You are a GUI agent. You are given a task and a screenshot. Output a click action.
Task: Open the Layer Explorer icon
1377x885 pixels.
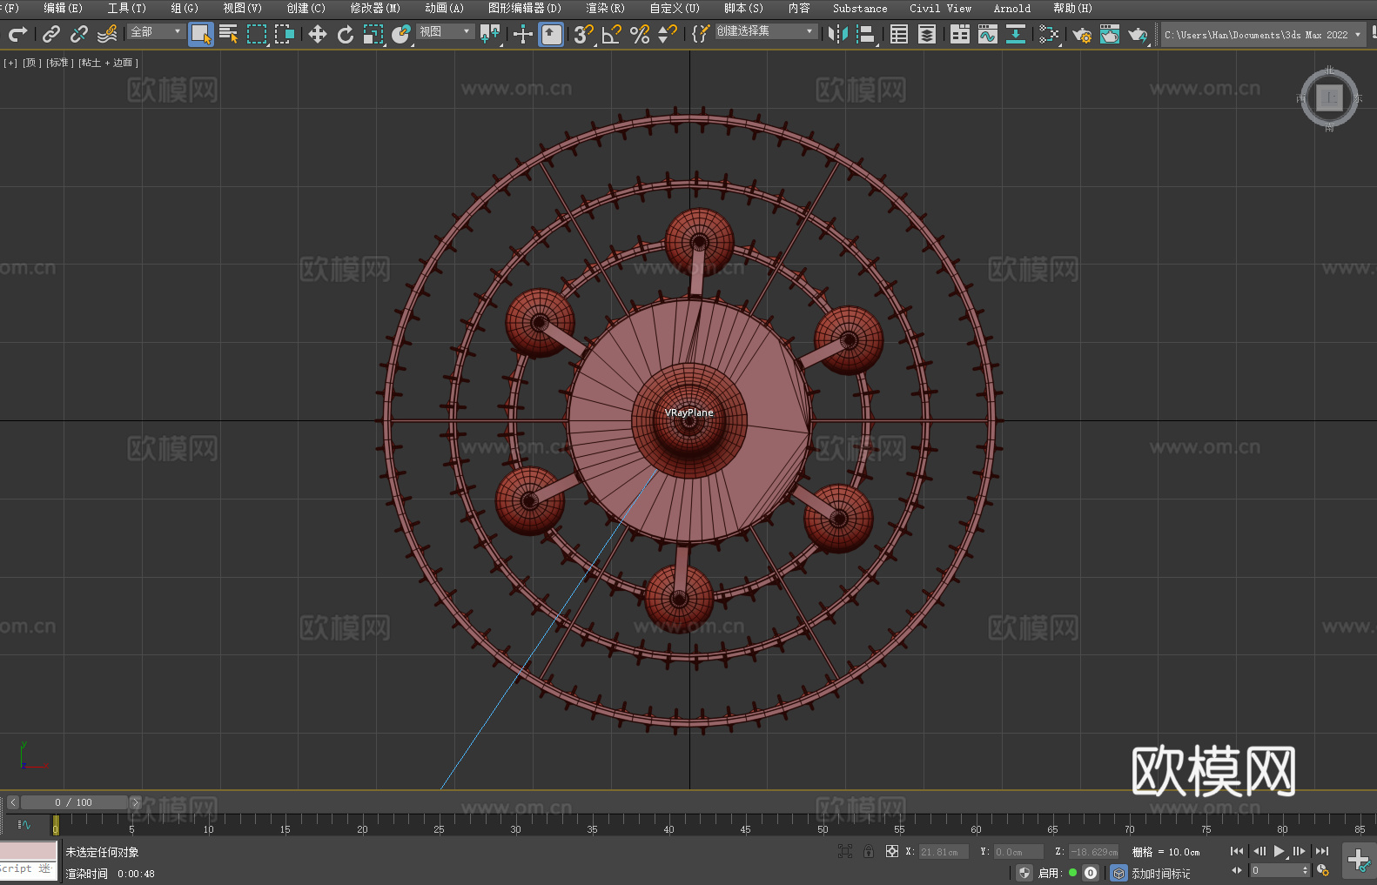click(x=927, y=34)
